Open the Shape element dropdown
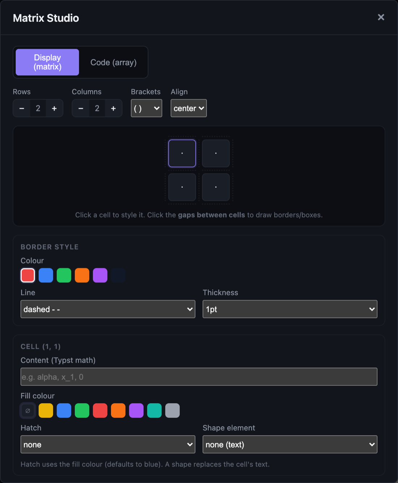Image resolution: width=398 pixels, height=483 pixels. (x=290, y=445)
